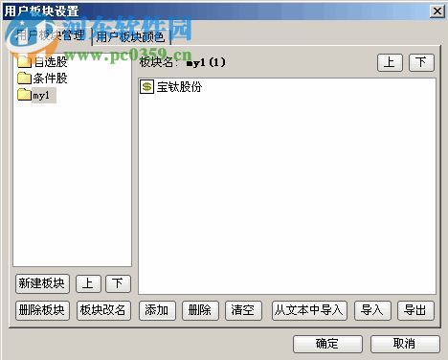
Task: Move block down with 下 beside 新建板块
Action: point(118,283)
